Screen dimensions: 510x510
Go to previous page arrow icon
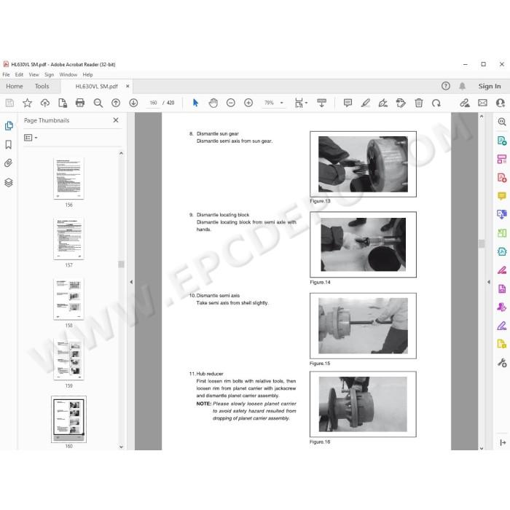click(x=116, y=103)
